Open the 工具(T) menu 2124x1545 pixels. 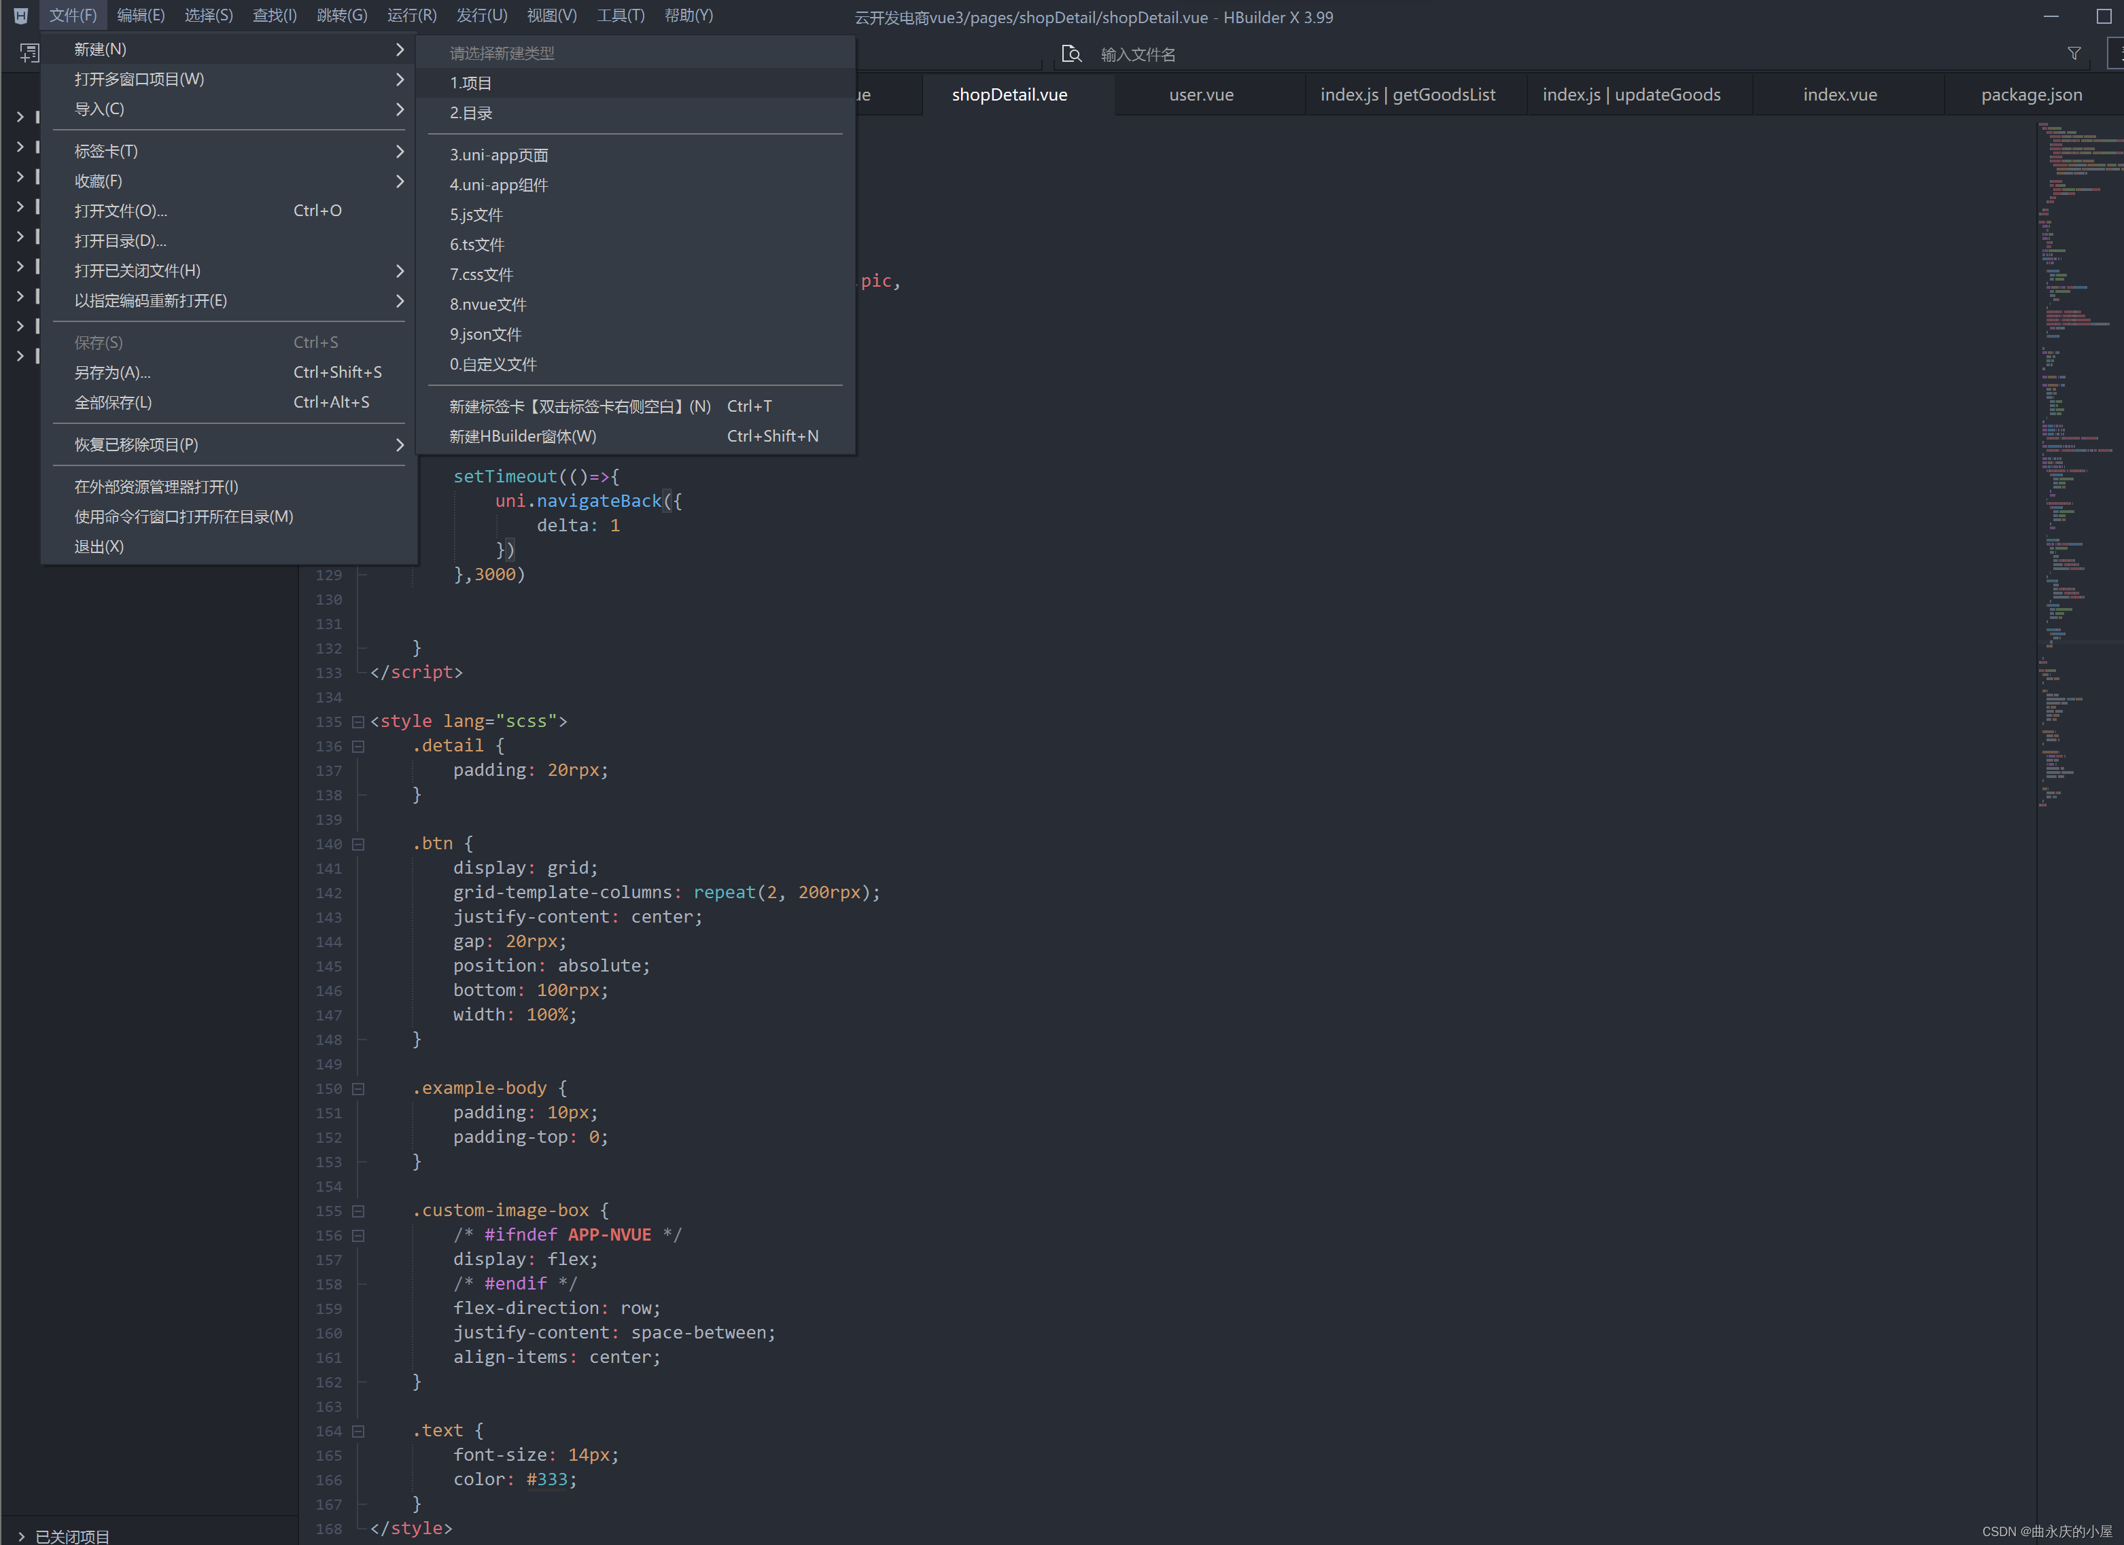[621, 16]
